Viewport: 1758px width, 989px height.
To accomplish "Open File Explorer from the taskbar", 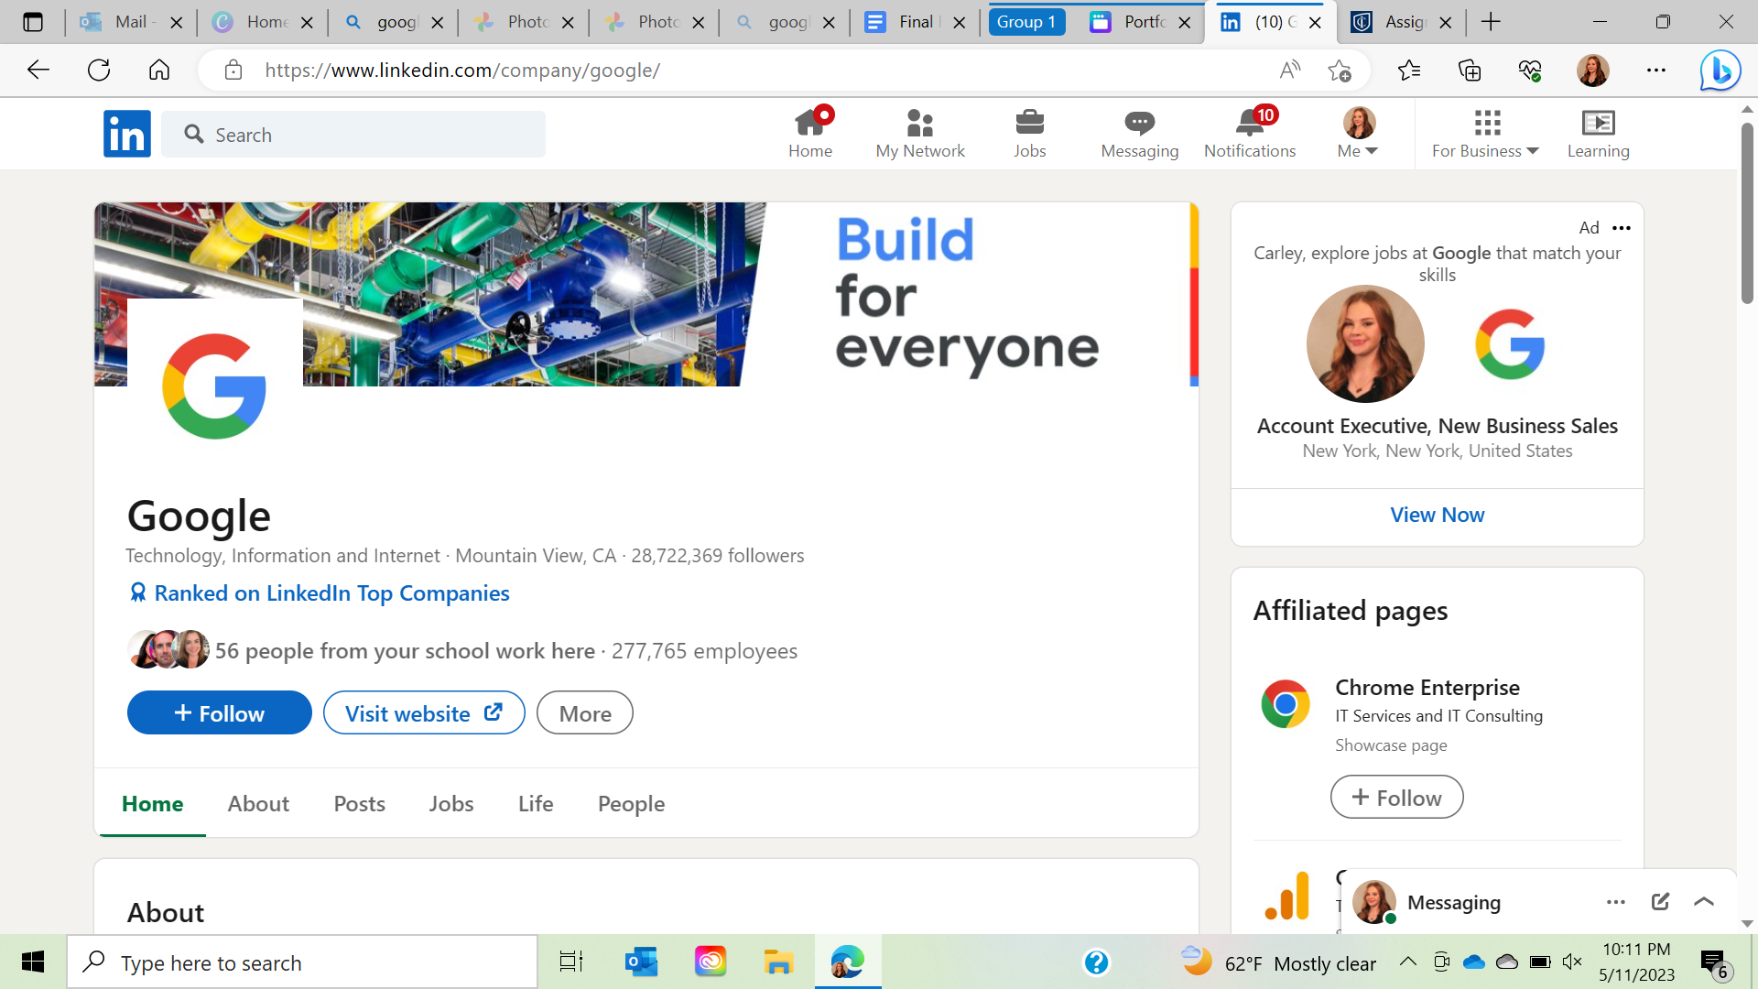I will [778, 962].
